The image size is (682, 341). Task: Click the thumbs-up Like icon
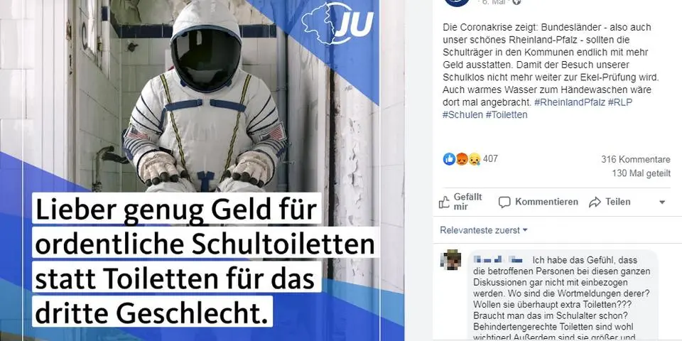[444, 202]
